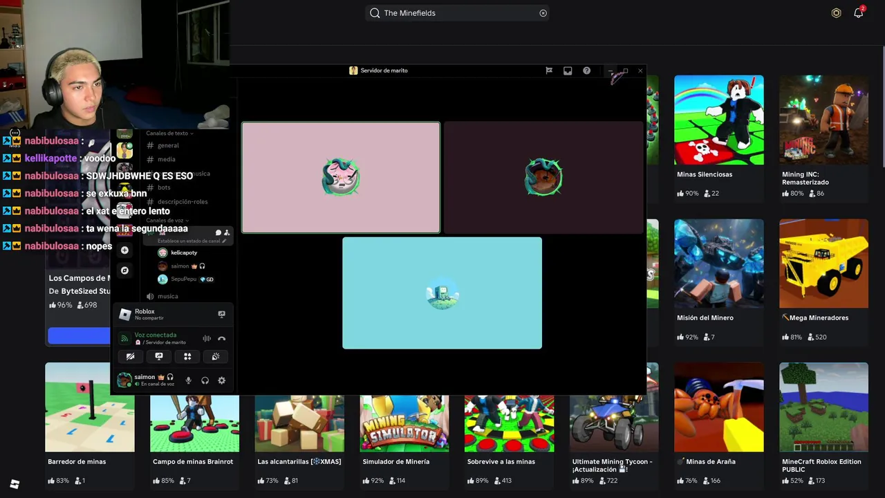Collapse the Canales de texto category

pyautogui.click(x=169, y=133)
